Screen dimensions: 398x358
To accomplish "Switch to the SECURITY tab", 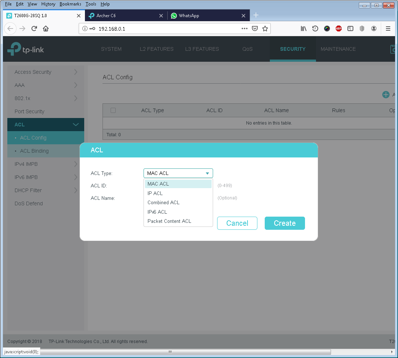I will [293, 49].
